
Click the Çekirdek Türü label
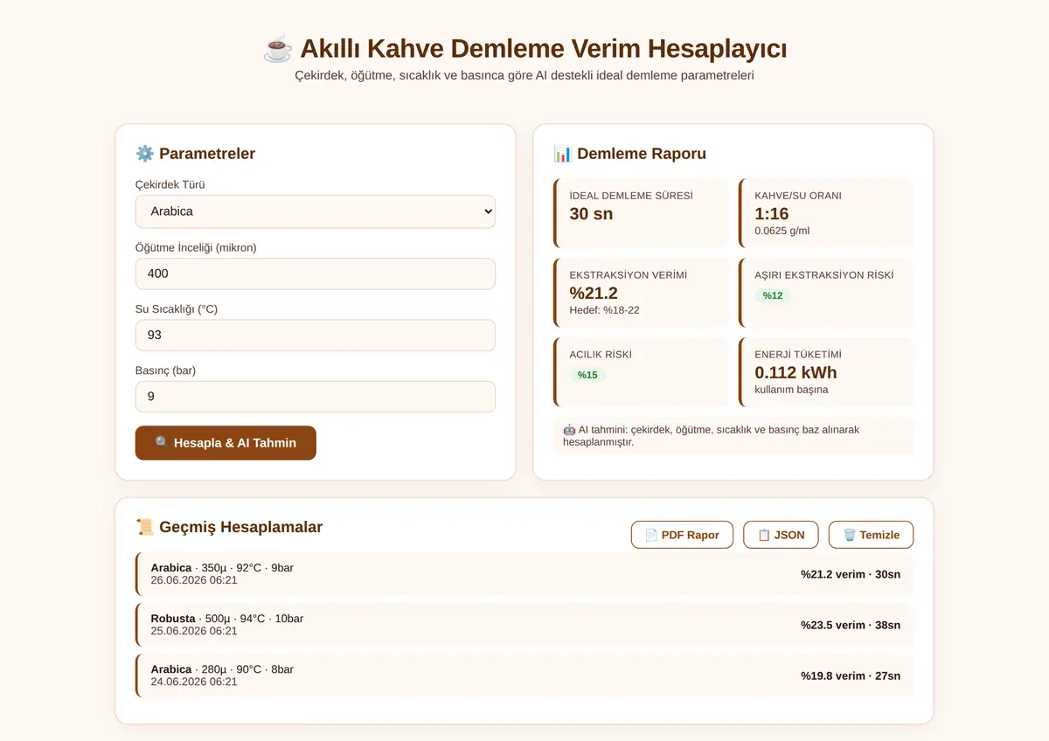pos(170,185)
